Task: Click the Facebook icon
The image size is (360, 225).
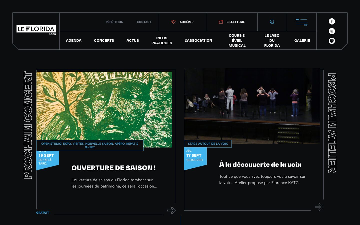Action: pyautogui.click(x=332, y=21)
